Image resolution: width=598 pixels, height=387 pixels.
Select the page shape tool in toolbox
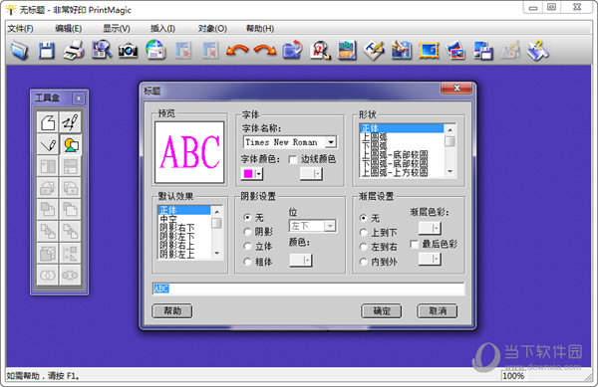(x=48, y=122)
